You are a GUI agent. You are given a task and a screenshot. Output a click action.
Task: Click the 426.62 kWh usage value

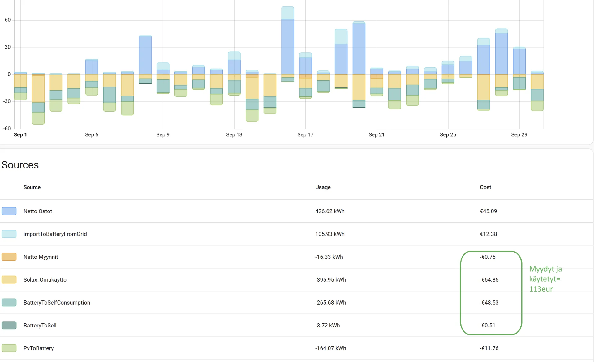(x=330, y=211)
